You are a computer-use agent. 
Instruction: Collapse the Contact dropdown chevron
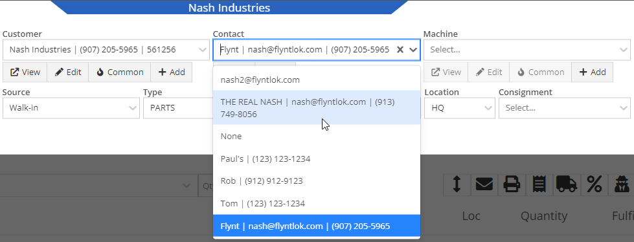pyautogui.click(x=413, y=50)
